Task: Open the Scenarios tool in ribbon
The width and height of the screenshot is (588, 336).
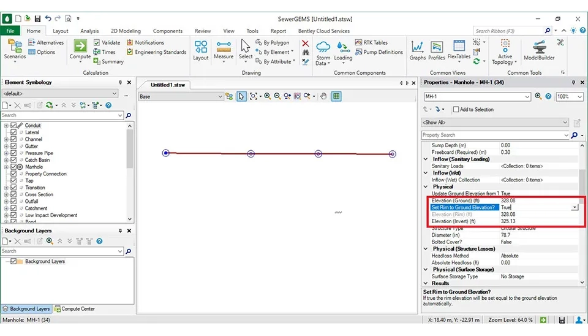Action: click(x=15, y=49)
